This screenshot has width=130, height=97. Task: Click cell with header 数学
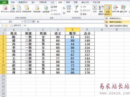pyautogui.click(x=73, y=33)
